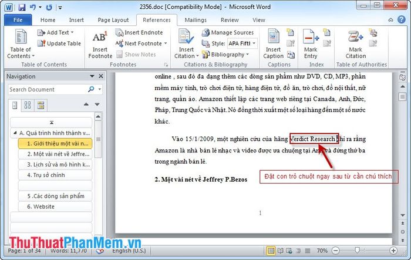Switch to Draft view in status bar
This screenshot has width=411, height=260.
click(308, 251)
